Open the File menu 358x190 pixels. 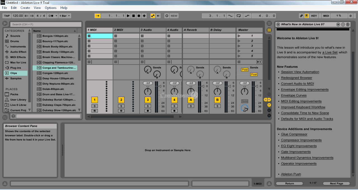tap(4, 8)
